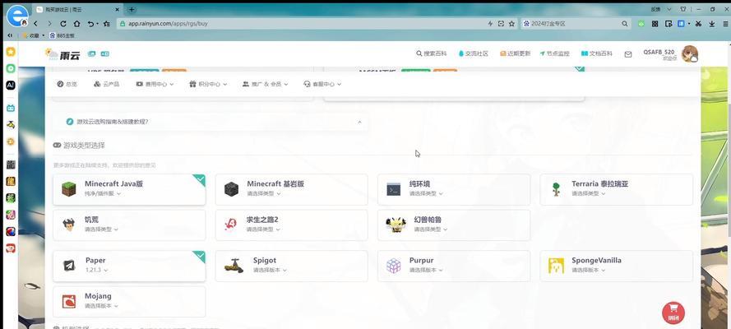Go to the browser home page icon
The width and height of the screenshot is (731, 329).
(77, 23)
